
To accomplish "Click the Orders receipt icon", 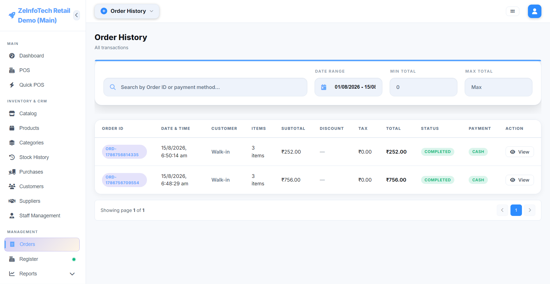I will point(12,244).
